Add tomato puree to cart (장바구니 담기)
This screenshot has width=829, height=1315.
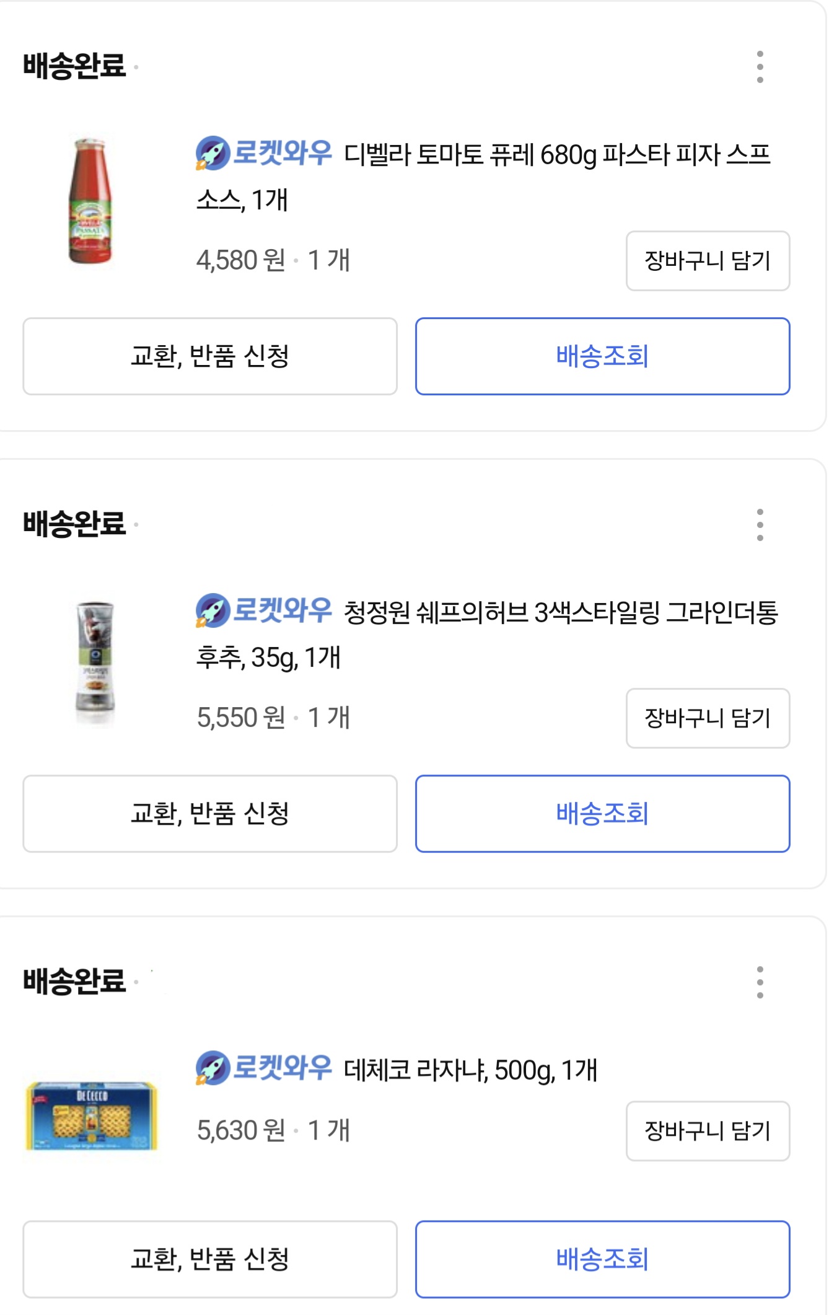pyautogui.click(x=708, y=261)
